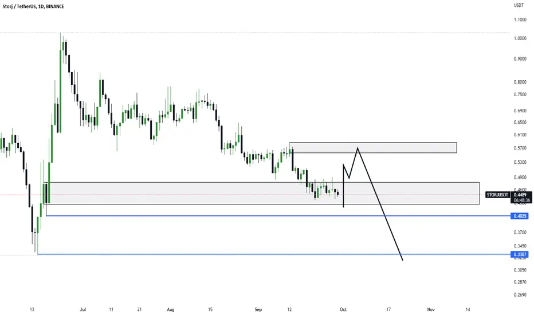Select the upper grey resistance rectangle

(373, 147)
